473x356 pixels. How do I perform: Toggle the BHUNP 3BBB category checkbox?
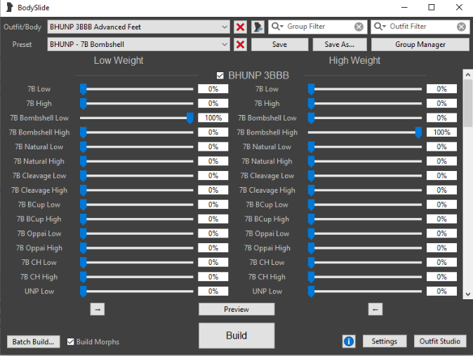pos(220,75)
